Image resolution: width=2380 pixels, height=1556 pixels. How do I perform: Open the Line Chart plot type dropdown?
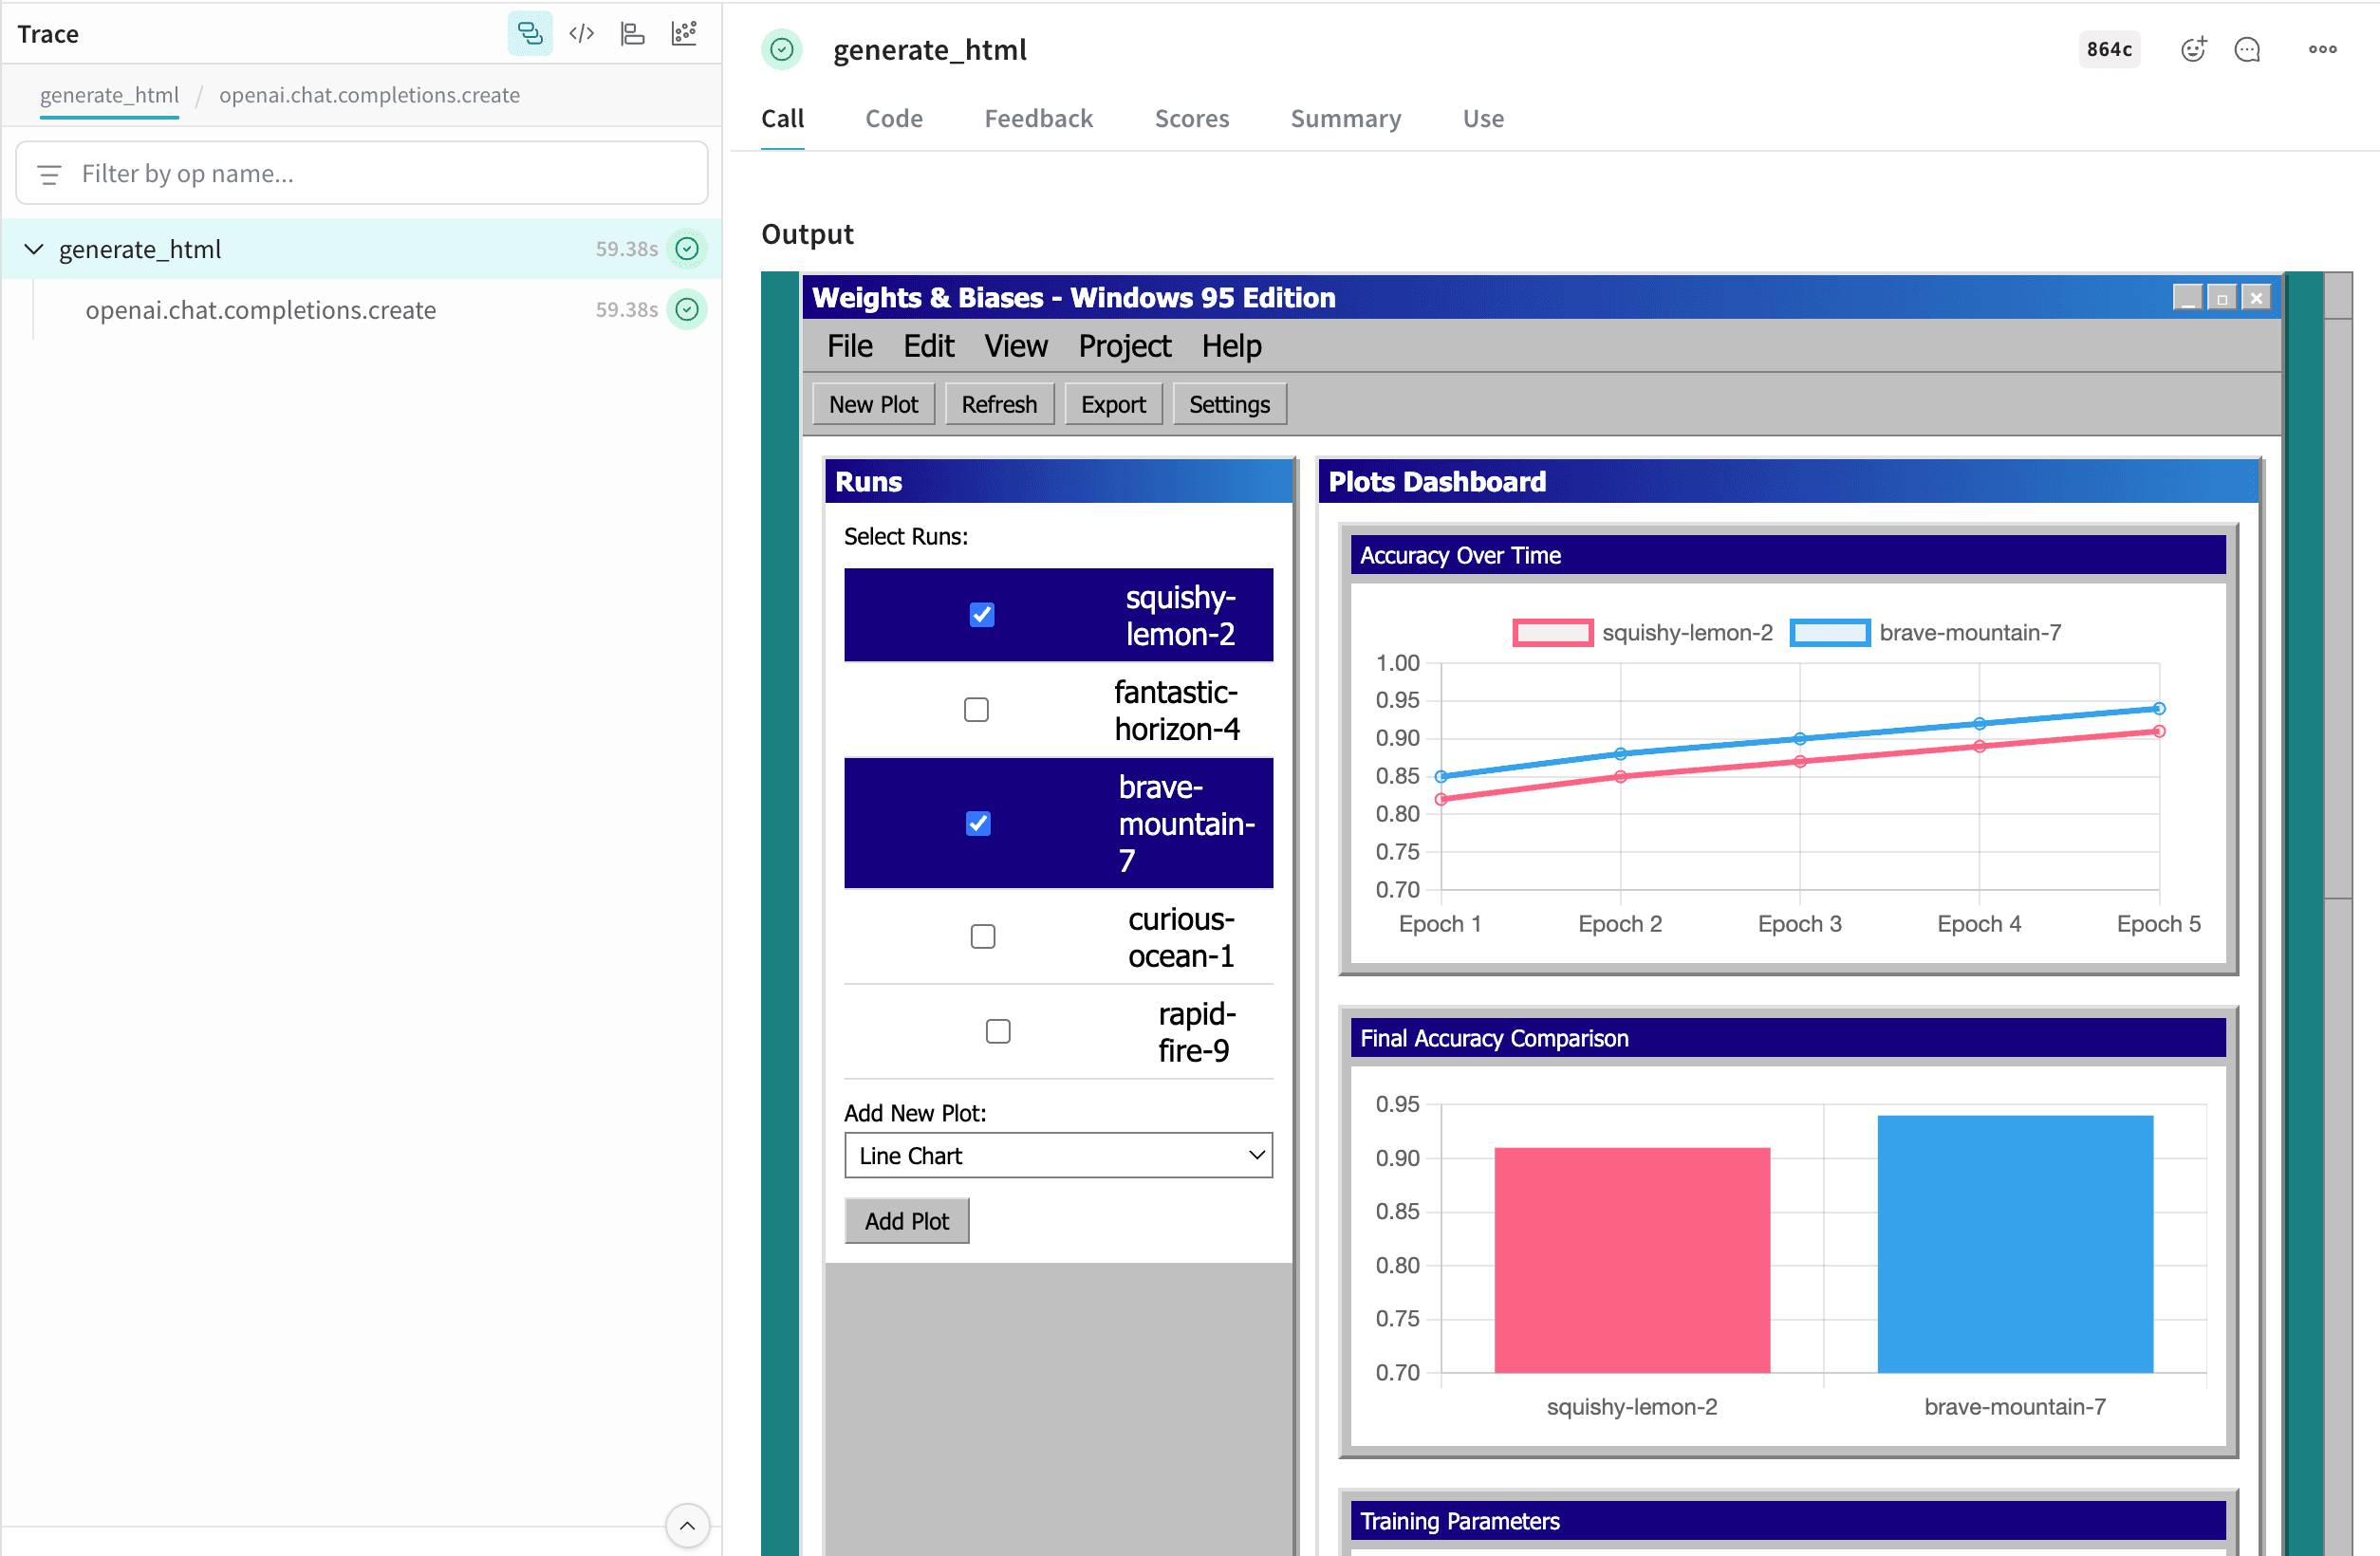pos(1058,1155)
